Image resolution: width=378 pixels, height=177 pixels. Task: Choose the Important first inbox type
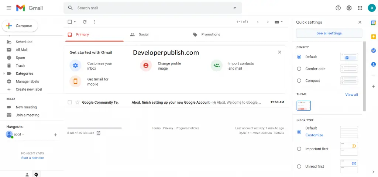point(299,149)
